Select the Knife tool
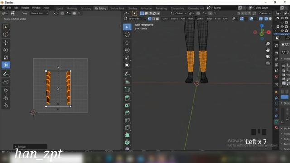Image resolution: width=290 pixels, height=163 pixels. [x=127, y=128]
